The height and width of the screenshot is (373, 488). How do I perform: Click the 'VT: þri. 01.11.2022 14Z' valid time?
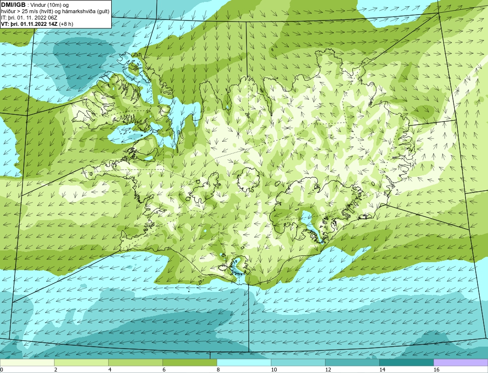(29, 23)
